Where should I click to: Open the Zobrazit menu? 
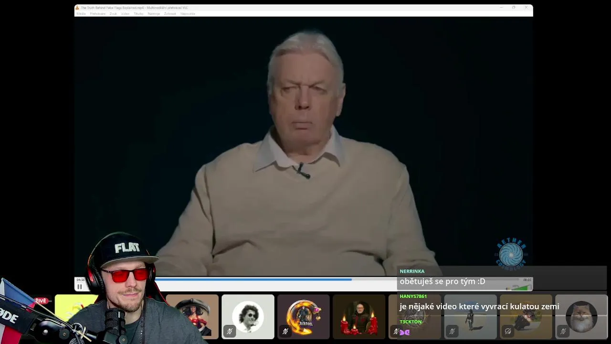[170, 14]
